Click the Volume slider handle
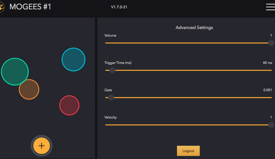 point(271,43)
